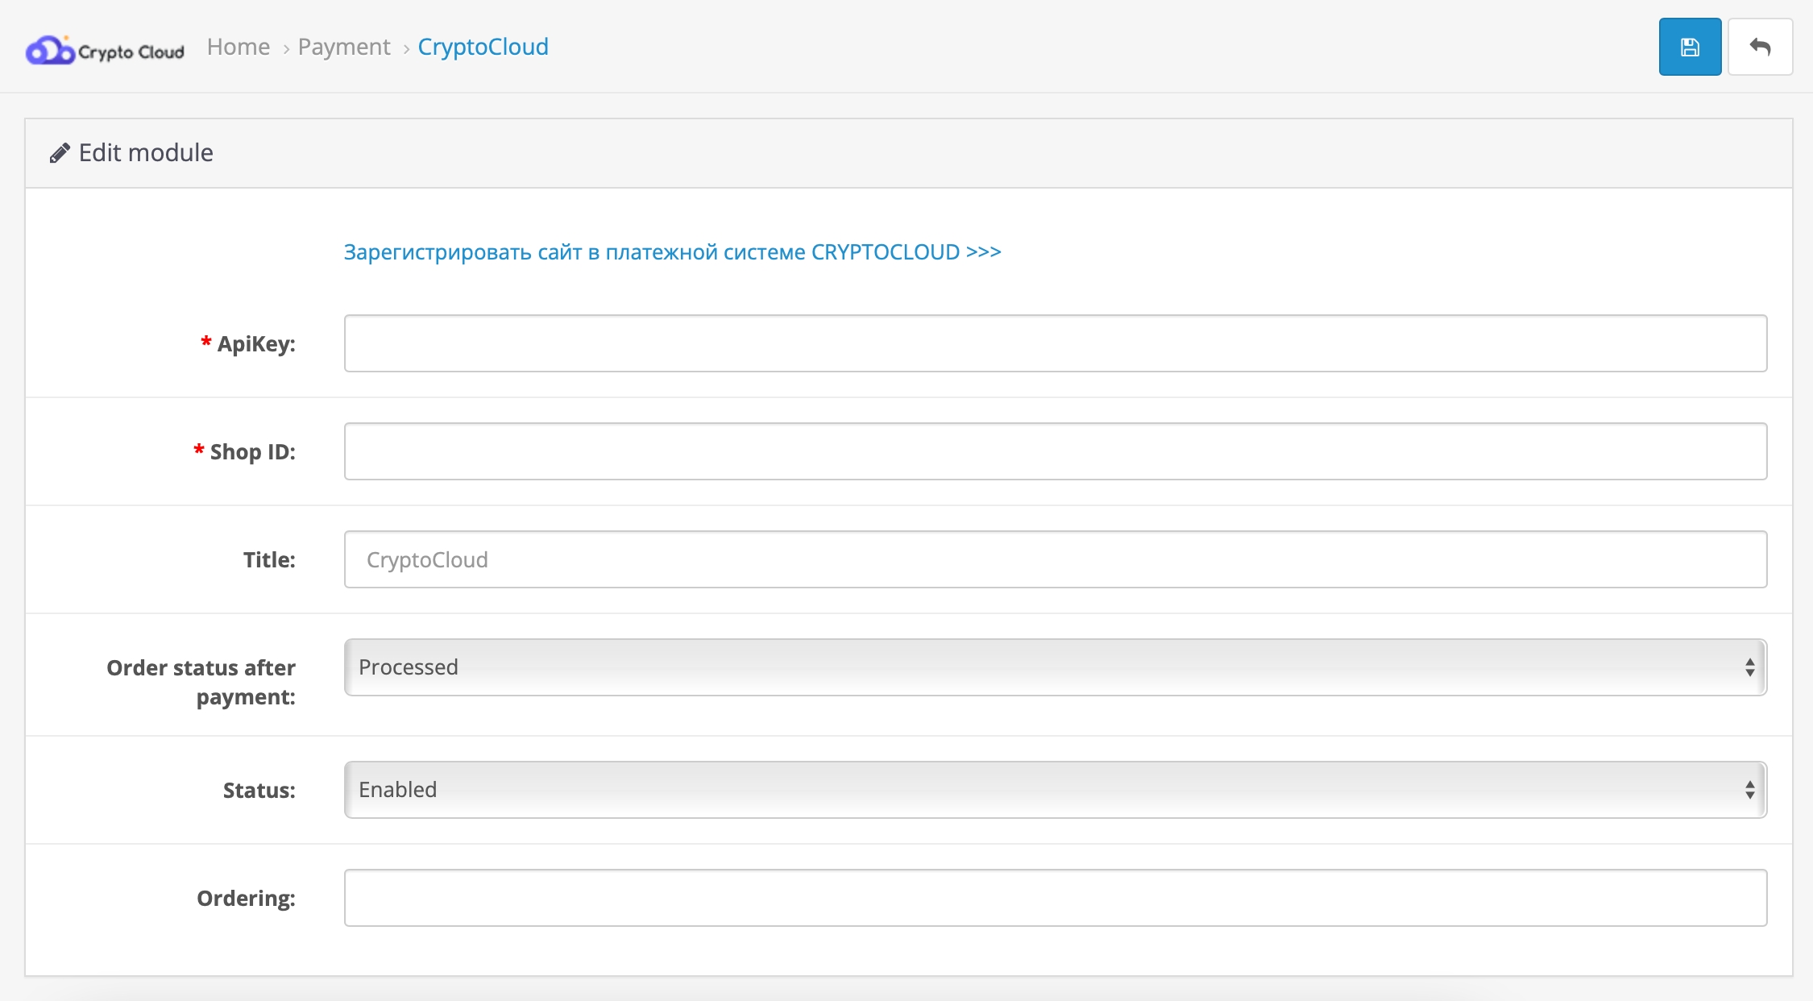1813x1001 pixels.
Task: Open the Status dropdown showing Enabled
Action: point(1055,790)
